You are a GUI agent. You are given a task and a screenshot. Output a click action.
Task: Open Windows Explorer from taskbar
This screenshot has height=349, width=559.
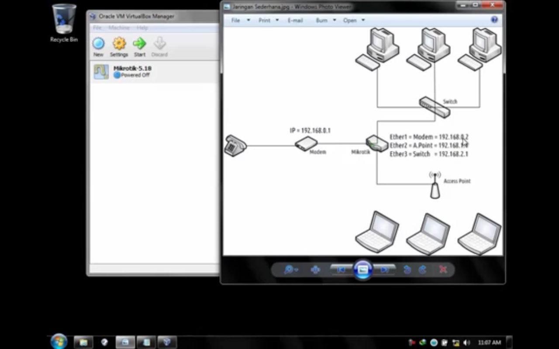[83, 342]
